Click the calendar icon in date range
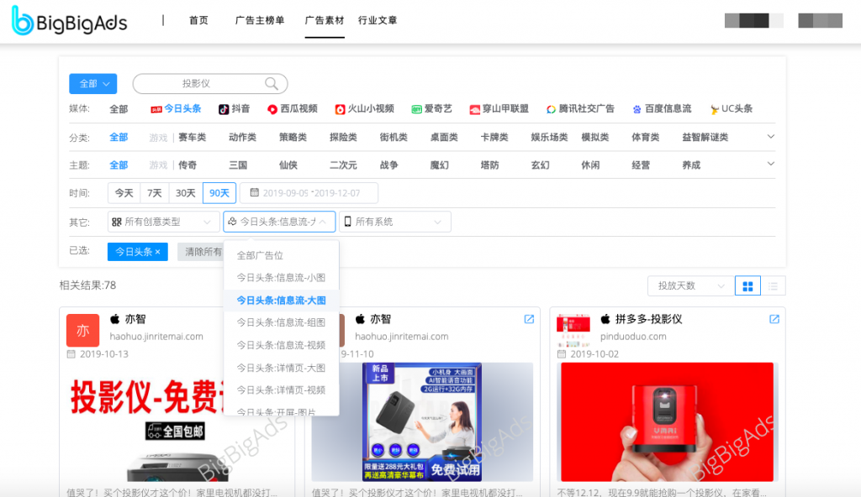The width and height of the screenshot is (861, 497). (254, 192)
